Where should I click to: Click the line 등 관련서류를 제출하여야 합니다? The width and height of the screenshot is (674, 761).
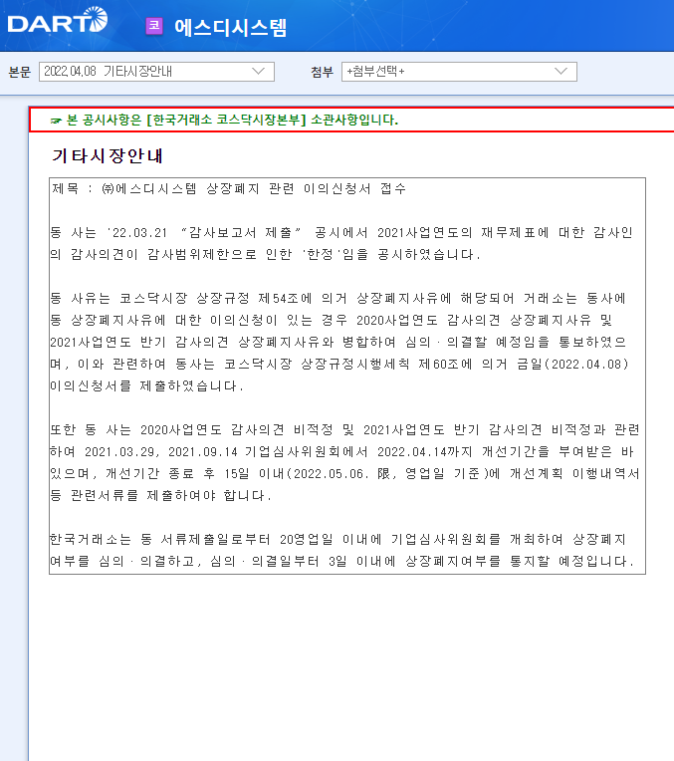160,495
